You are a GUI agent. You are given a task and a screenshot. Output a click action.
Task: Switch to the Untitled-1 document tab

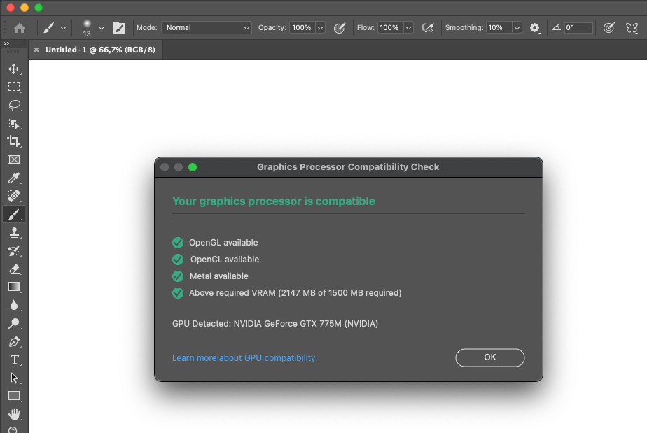(x=100, y=50)
